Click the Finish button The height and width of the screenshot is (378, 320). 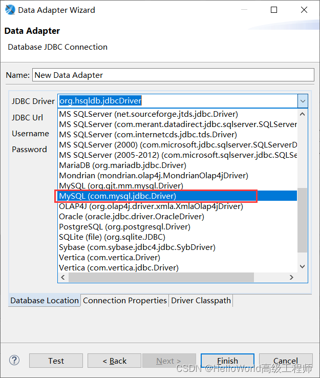coord(227,361)
